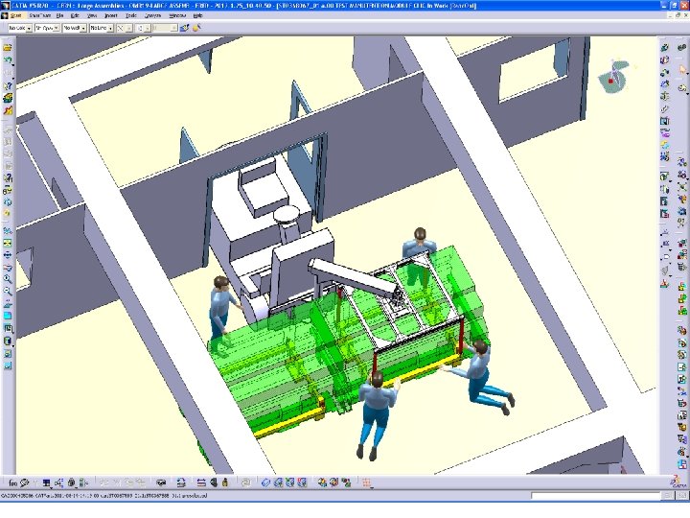The height and width of the screenshot is (518, 690).
Task: Click the speech-bubble icon beside Formula
Action: (24, 483)
